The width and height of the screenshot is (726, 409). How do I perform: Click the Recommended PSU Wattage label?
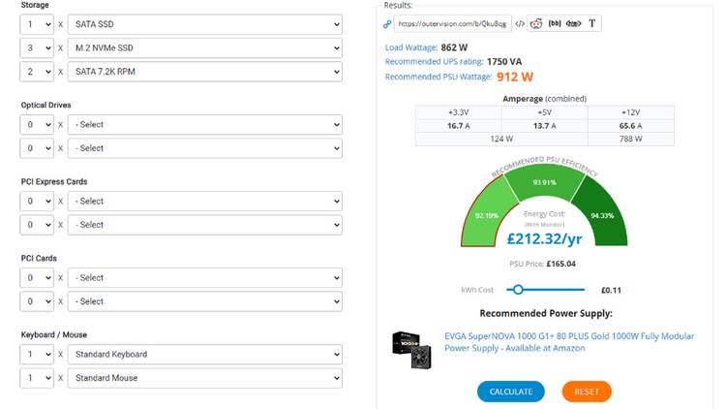pos(438,77)
